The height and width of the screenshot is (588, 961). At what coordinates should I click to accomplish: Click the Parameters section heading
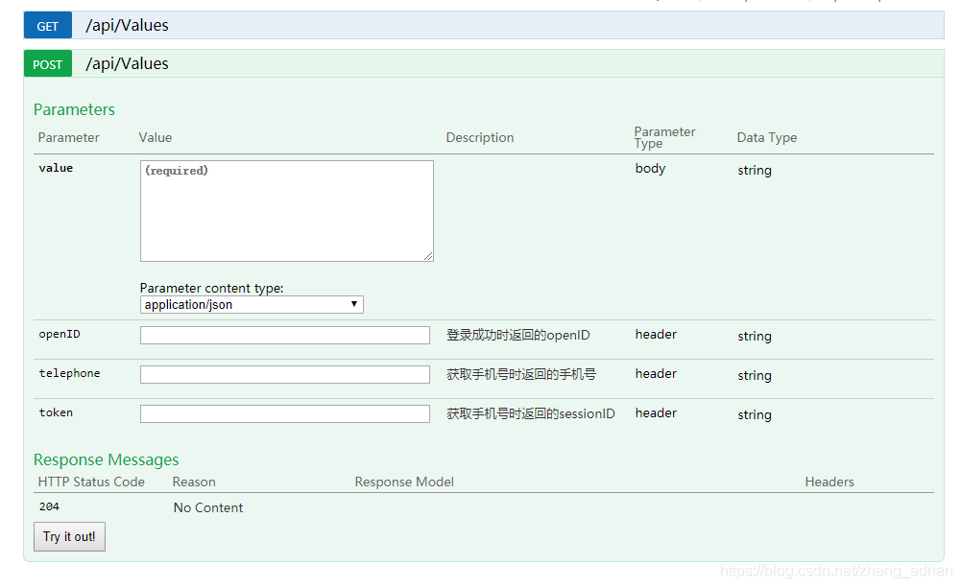point(74,109)
